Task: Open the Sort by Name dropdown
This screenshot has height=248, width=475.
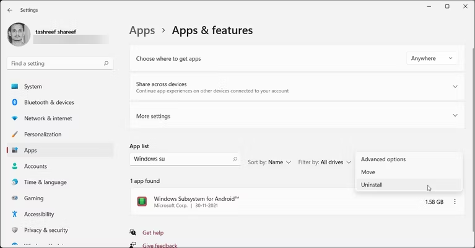Action: click(269, 162)
